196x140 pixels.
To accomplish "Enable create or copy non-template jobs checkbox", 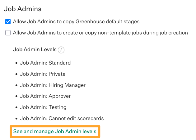I will tap(8, 33).
